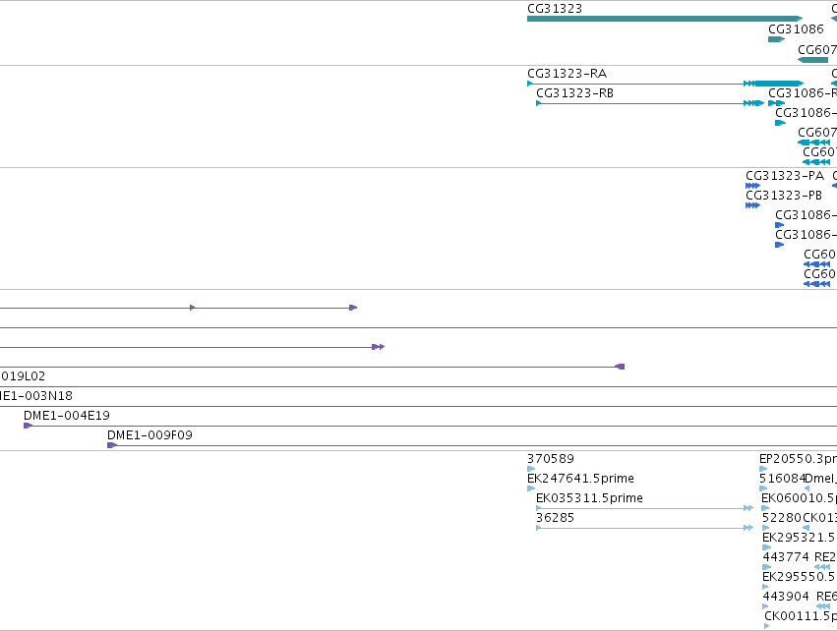
Task: Click the arrow glyph under 443774
Action: pyautogui.click(x=766, y=567)
